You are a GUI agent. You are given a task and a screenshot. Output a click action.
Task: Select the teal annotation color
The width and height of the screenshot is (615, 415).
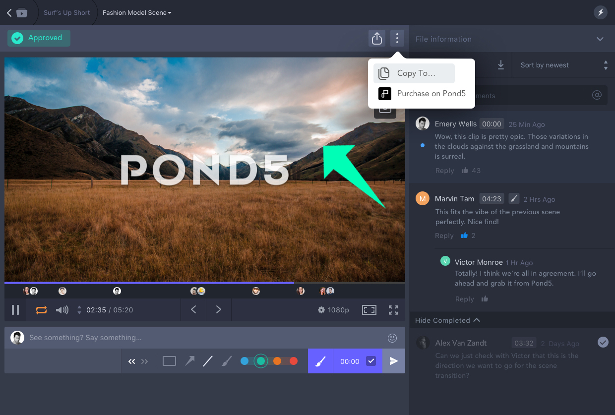coord(261,361)
